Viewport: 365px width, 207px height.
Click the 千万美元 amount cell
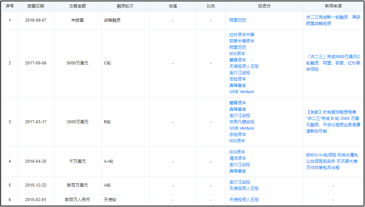tap(77, 162)
